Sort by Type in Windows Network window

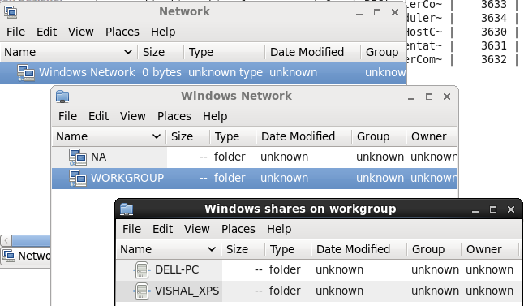[x=233, y=136]
